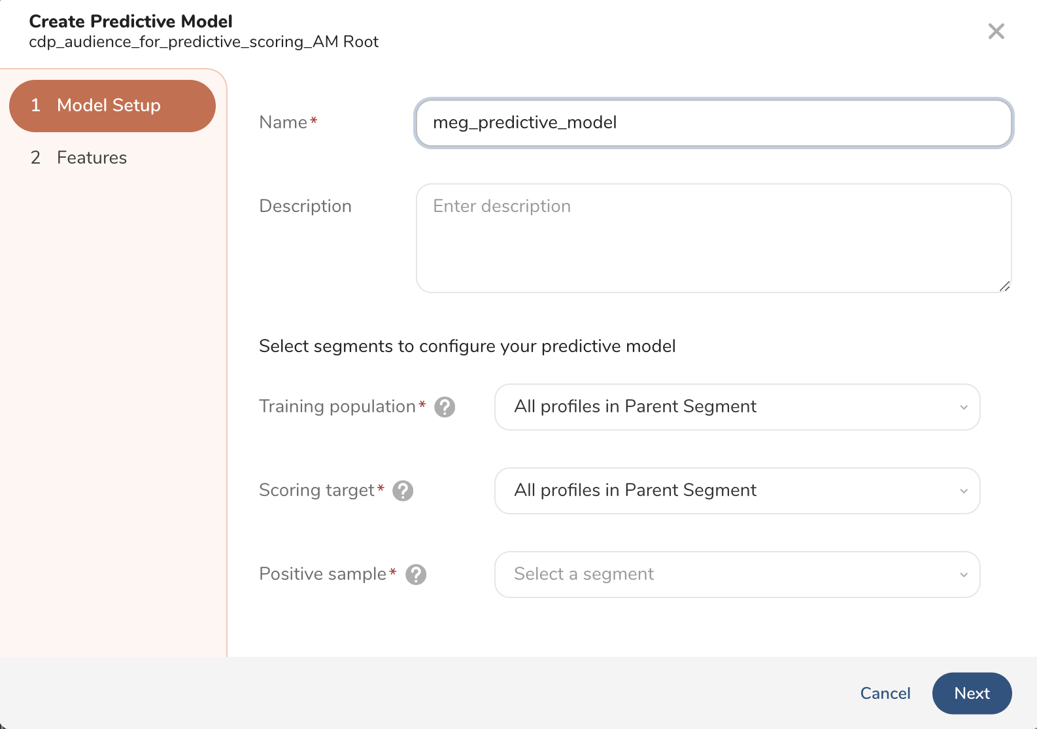This screenshot has width=1037, height=729.
Task: Close the Create Predictive Model dialog
Action: click(996, 31)
